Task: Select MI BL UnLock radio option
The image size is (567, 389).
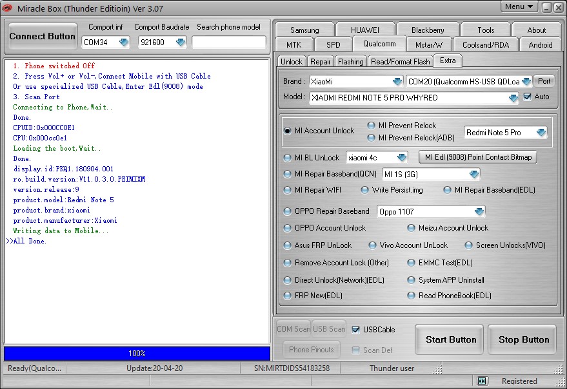Action: [288, 158]
